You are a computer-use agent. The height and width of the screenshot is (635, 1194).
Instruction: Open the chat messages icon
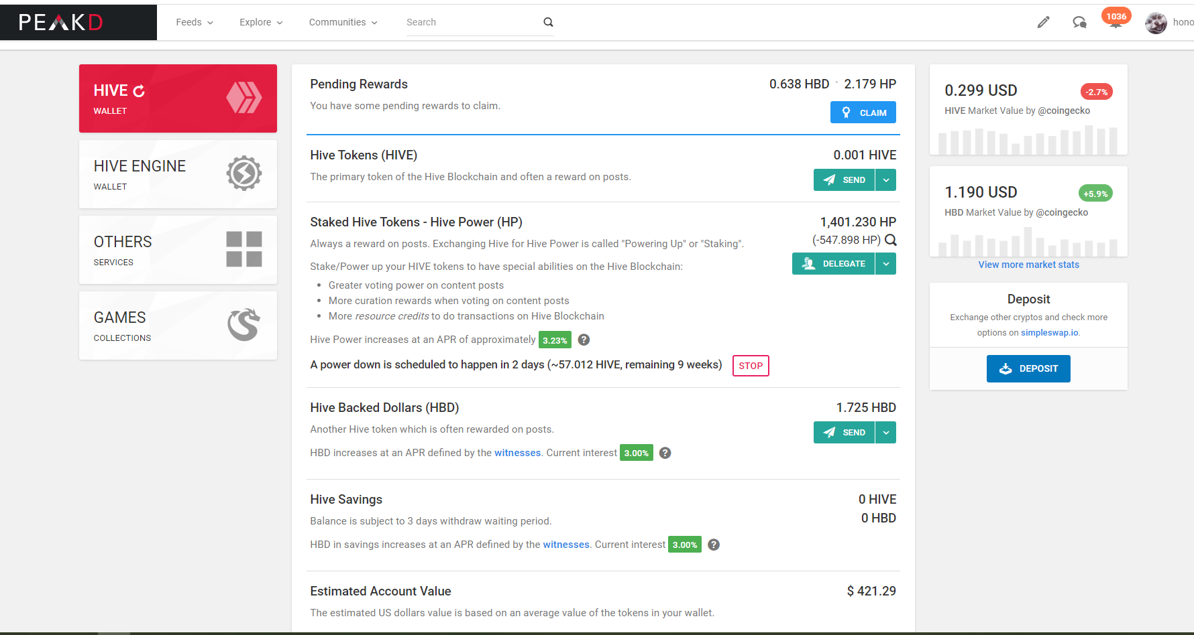(1079, 22)
